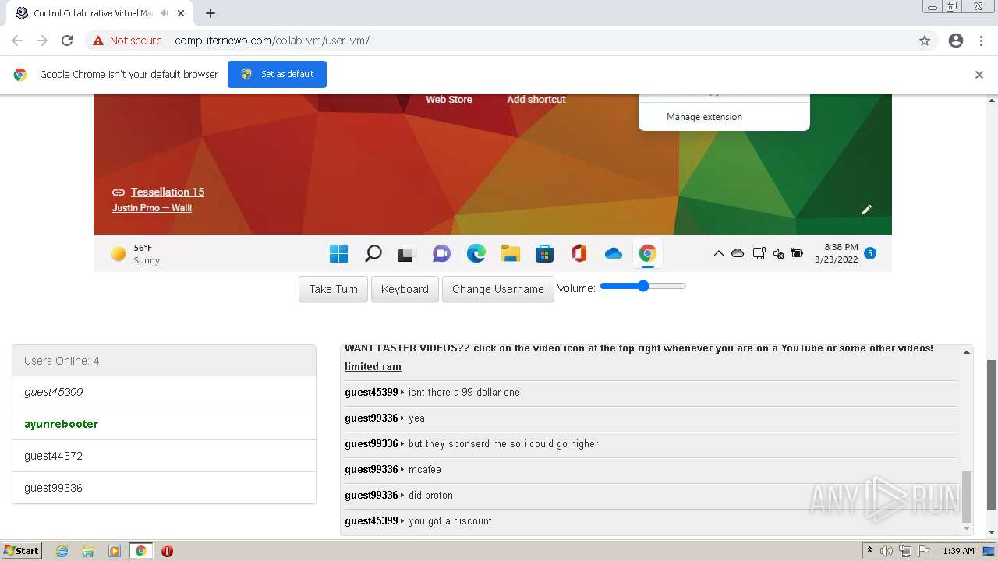Open the host Windows Start button

[22, 551]
